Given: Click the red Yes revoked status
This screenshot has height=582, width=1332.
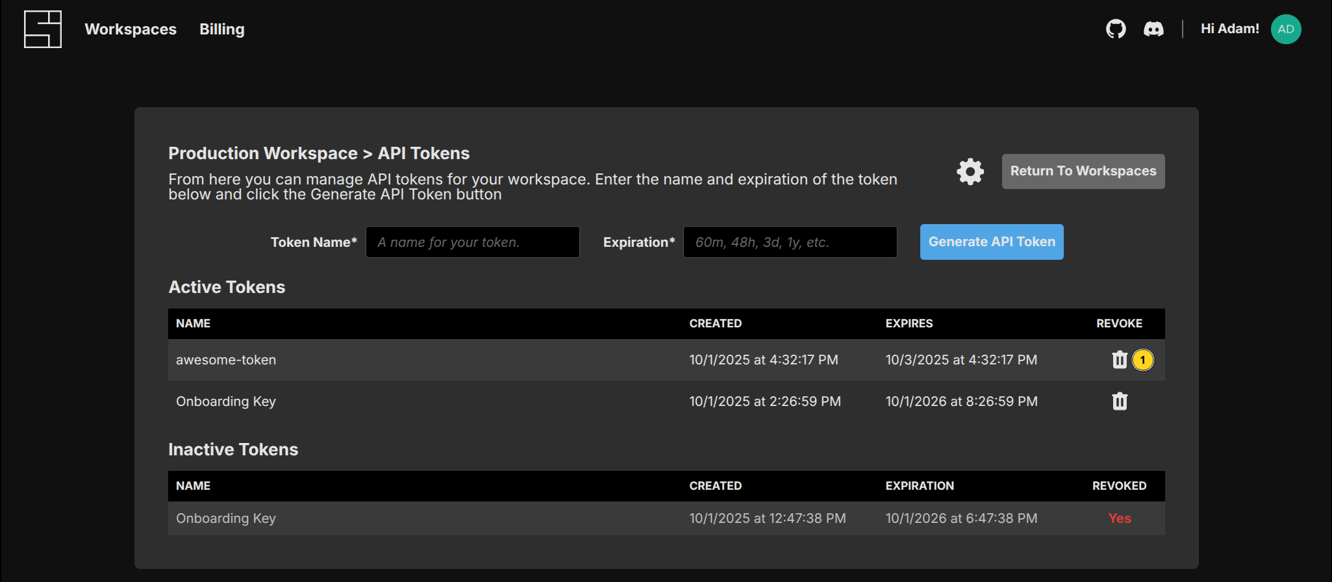Looking at the screenshot, I should coord(1120,518).
